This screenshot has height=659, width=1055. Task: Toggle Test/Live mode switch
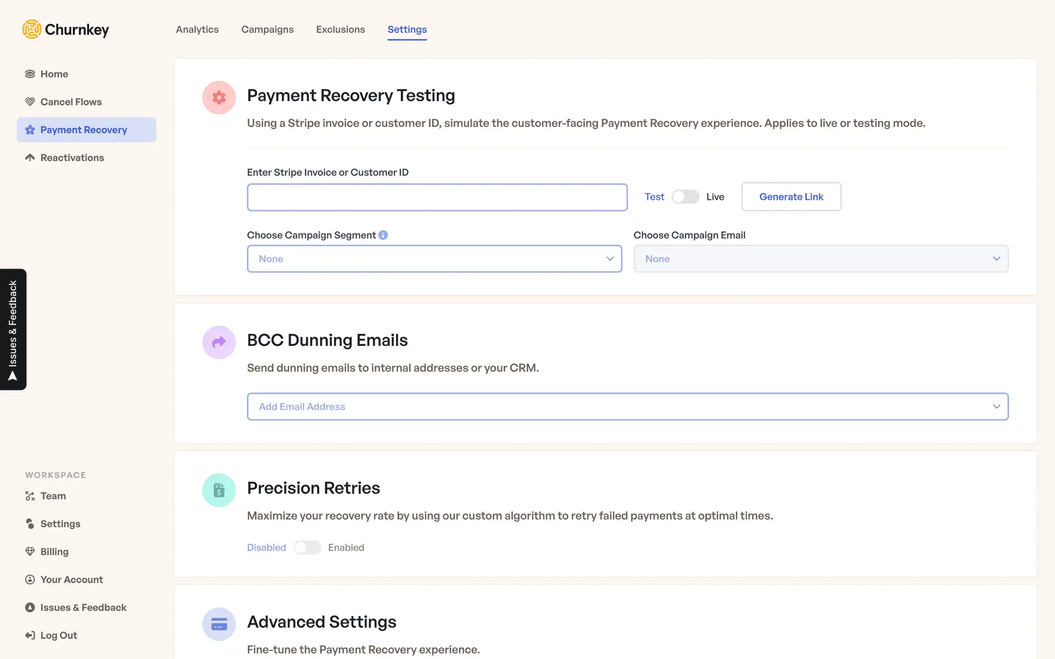[685, 197]
